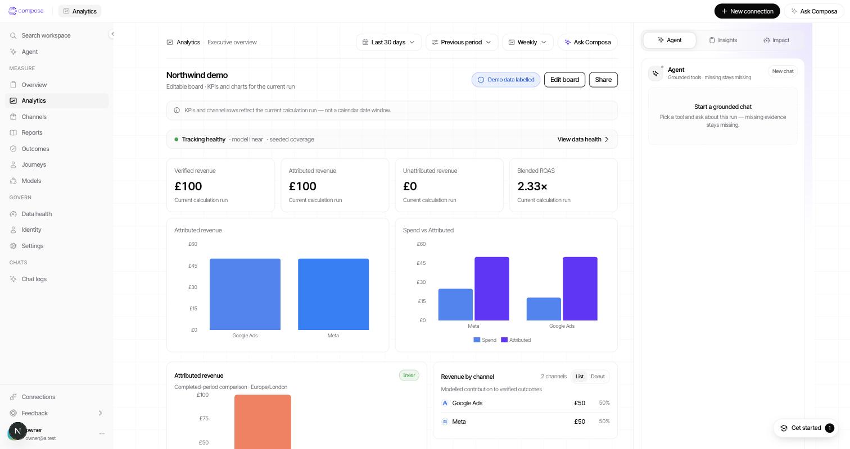850x449 pixels.
Task: Switch revenue by channel to Donut view
Action: pos(598,377)
